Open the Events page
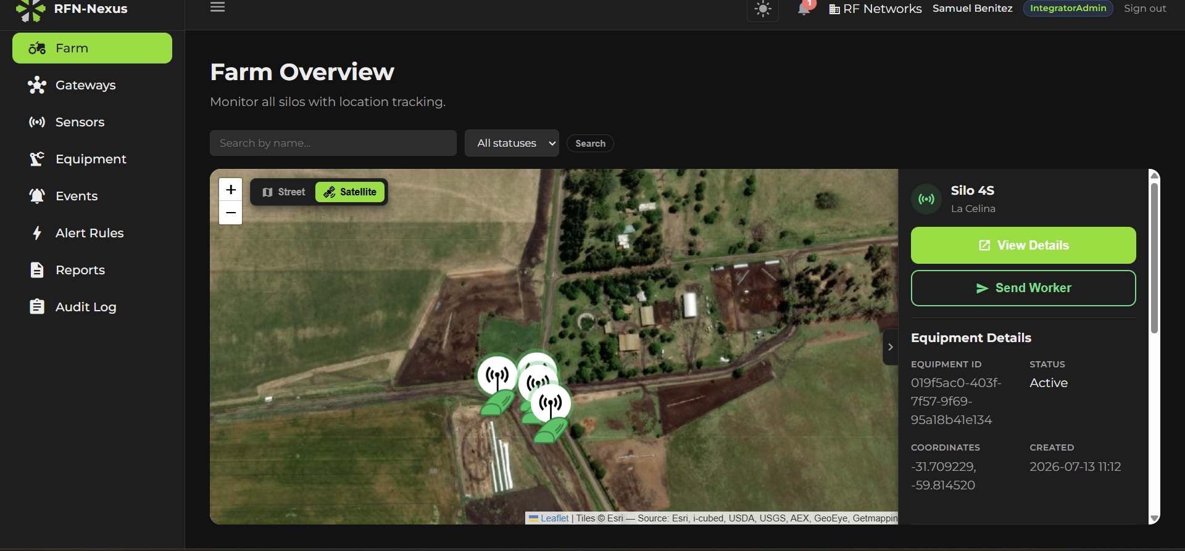Screen dimensions: 1185x551 [92, 196]
